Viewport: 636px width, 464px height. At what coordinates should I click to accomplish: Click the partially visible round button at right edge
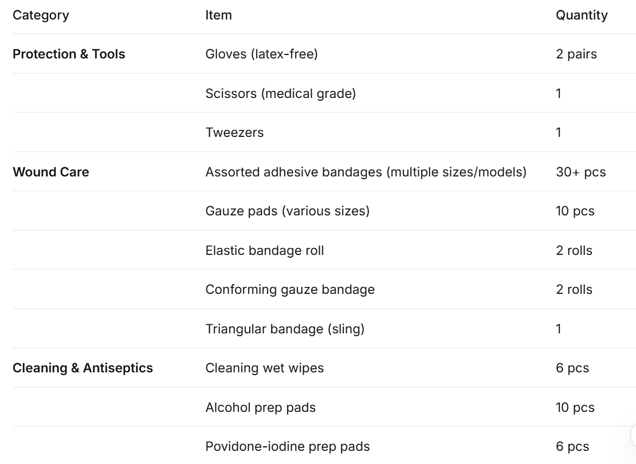(633, 436)
